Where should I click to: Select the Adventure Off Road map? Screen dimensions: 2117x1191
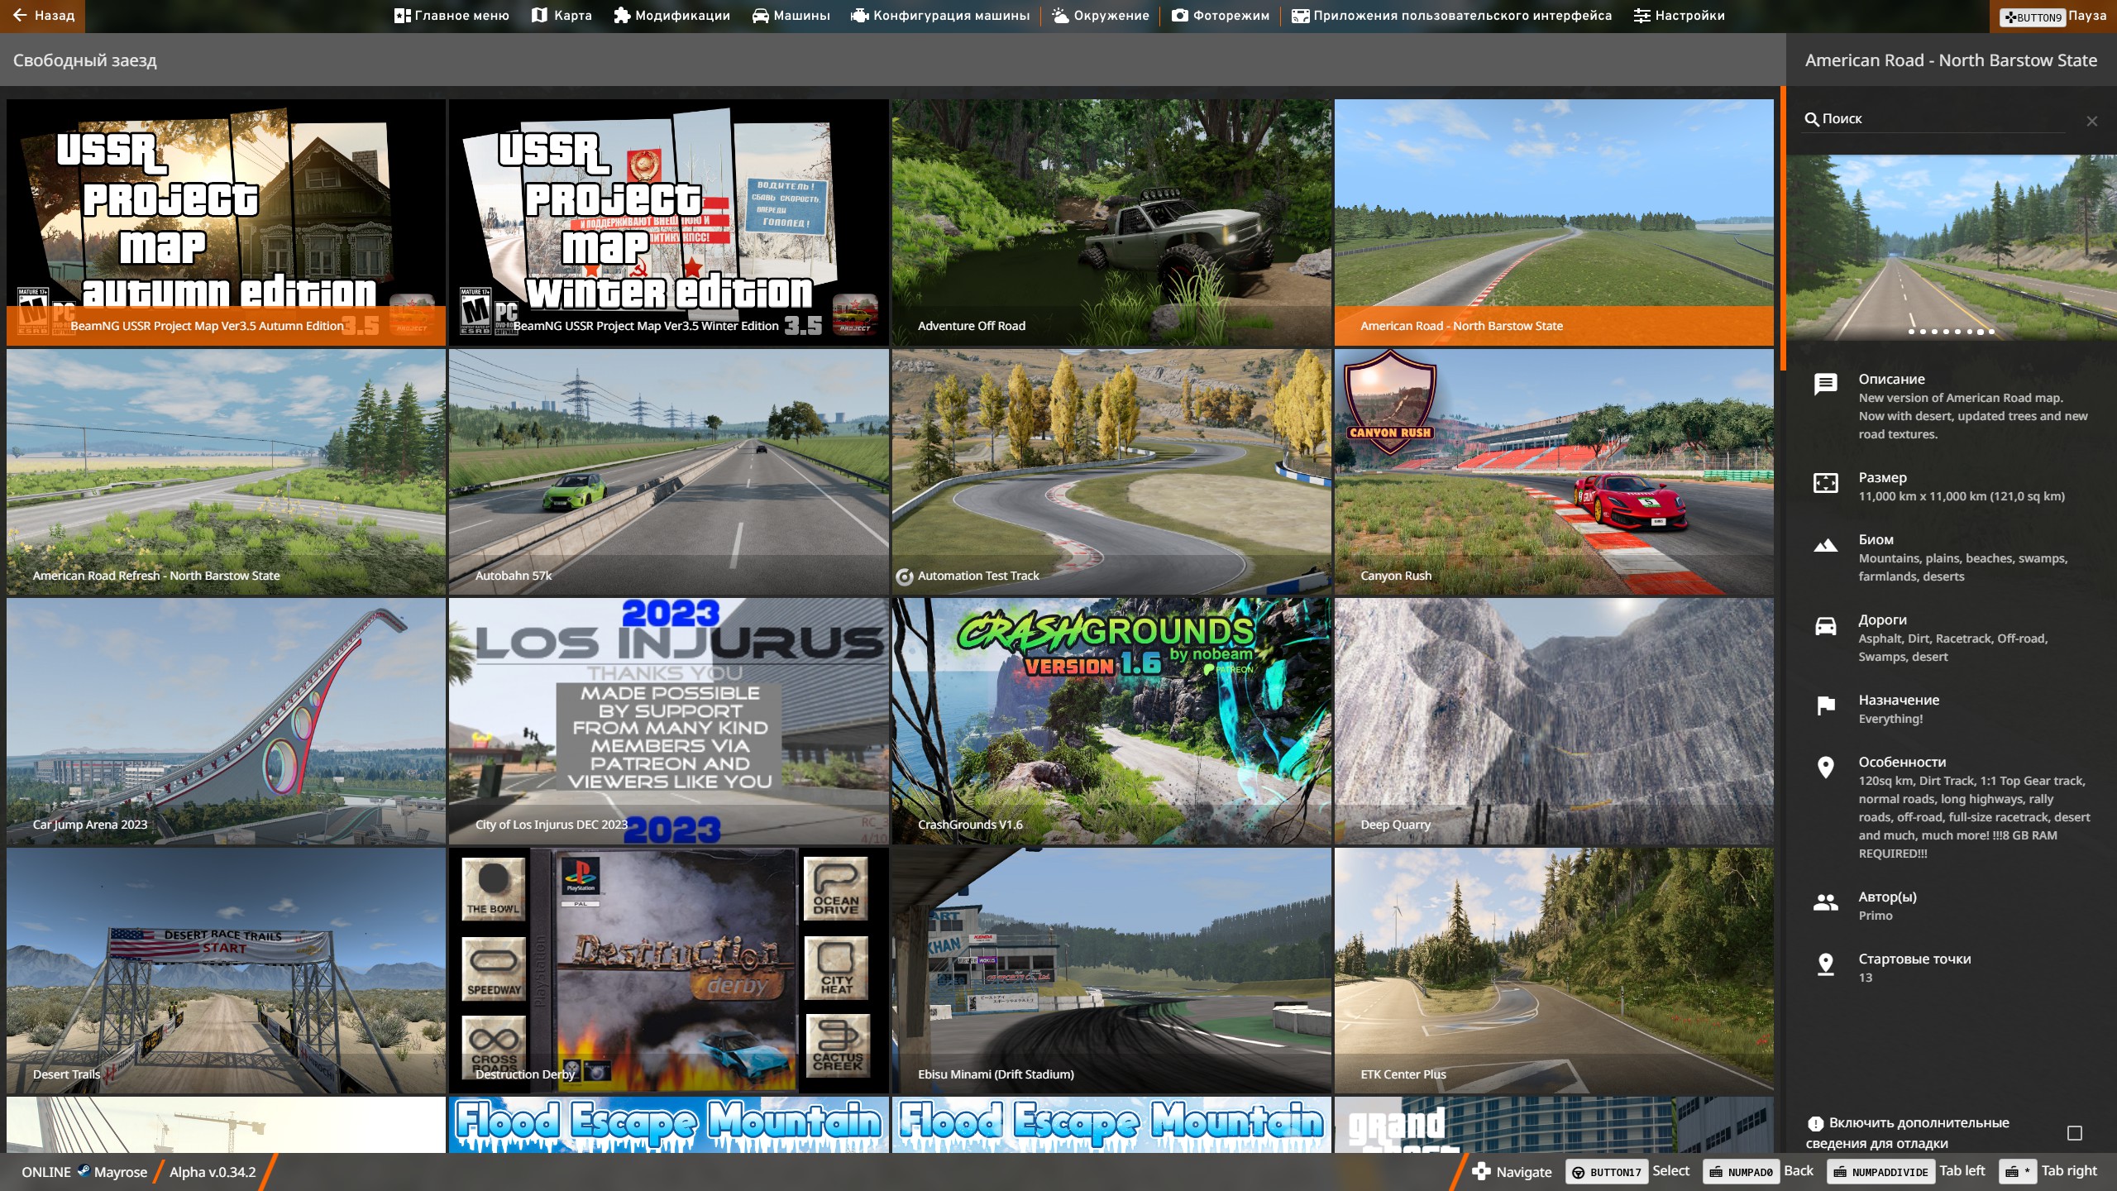point(1111,222)
